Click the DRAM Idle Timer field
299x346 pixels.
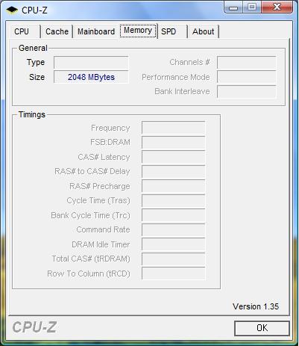click(174, 244)
